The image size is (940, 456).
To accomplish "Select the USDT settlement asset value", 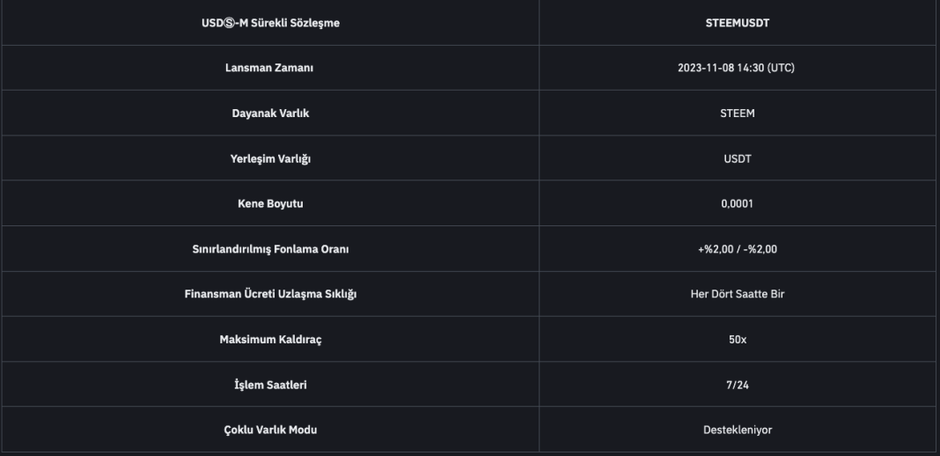I will tap(739, 158).
